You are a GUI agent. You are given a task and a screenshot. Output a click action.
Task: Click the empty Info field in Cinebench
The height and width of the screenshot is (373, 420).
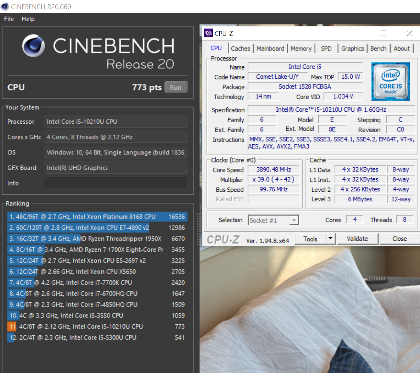115,183
